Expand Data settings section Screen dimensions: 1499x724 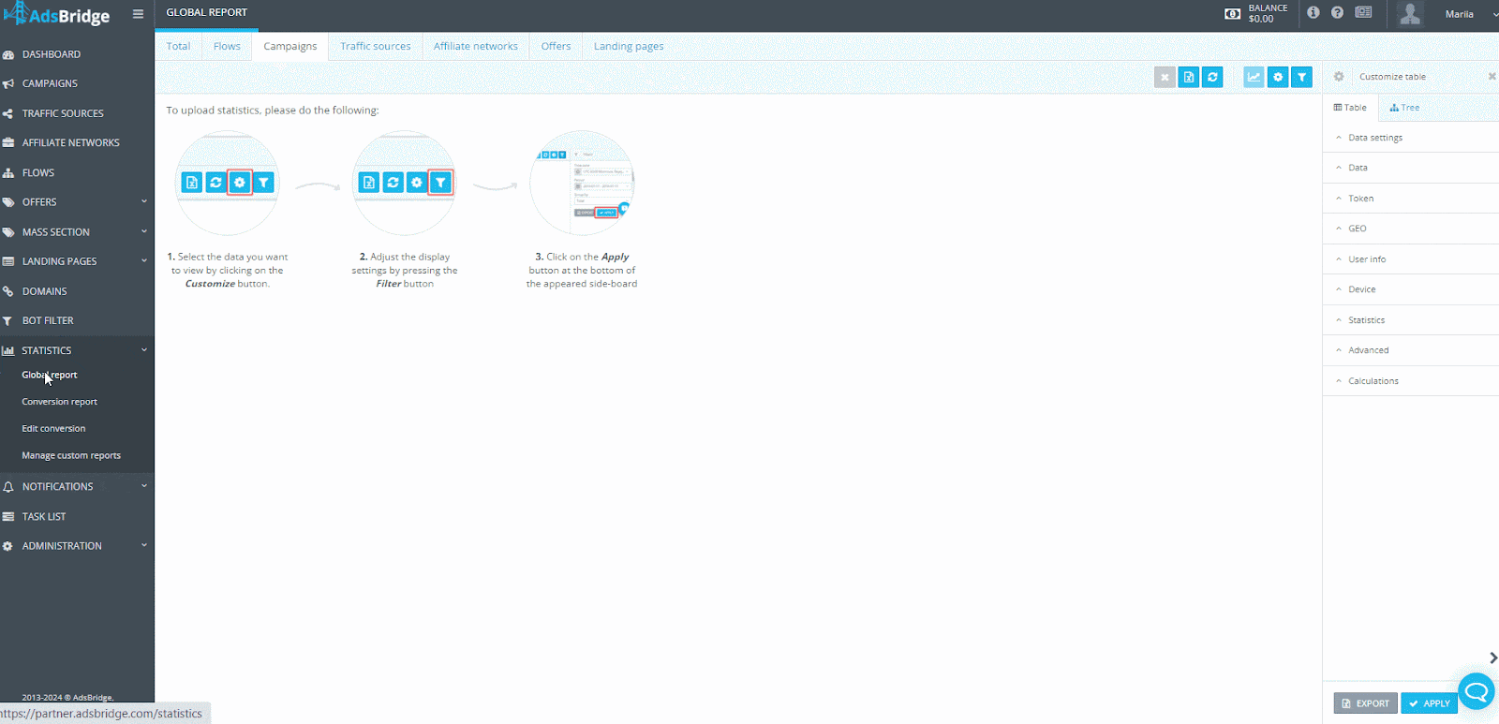click(1411, 138)
